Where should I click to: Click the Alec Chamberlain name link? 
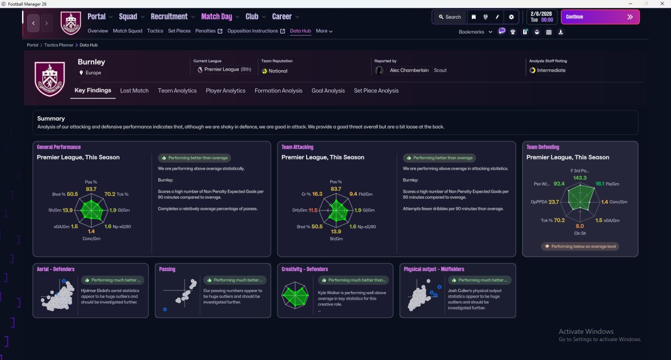click(x=409, y=70)
